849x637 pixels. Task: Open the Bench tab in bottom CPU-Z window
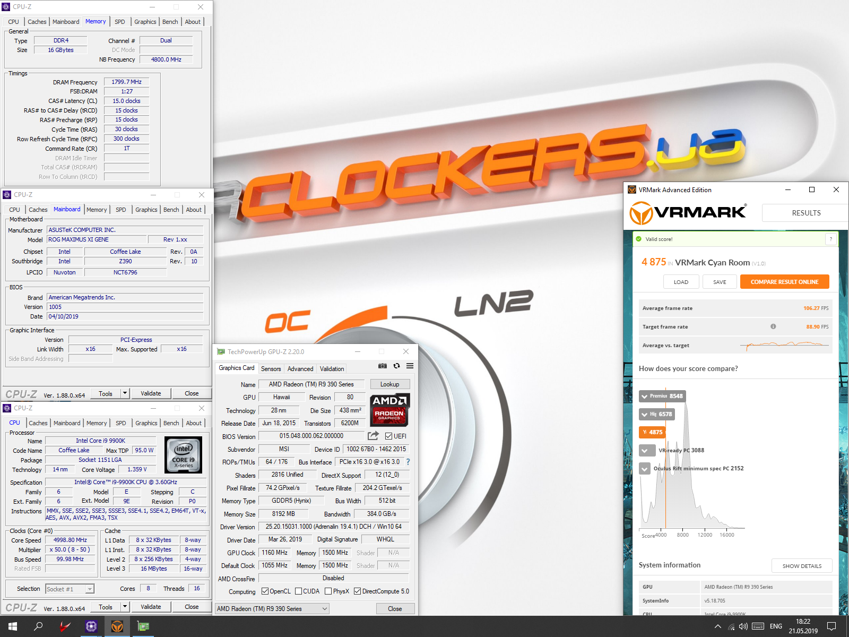[x=171, y=423]
